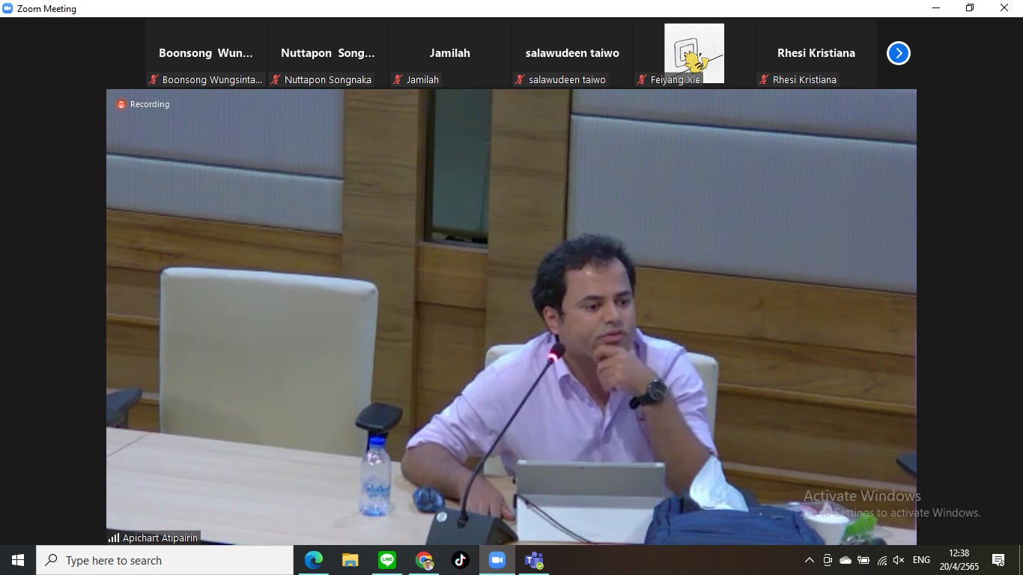Image resolution: width=1023 pixels, height=575 pixels.
Task: Open Microsoft Edge from the taskbar
Action: point(314,560)
